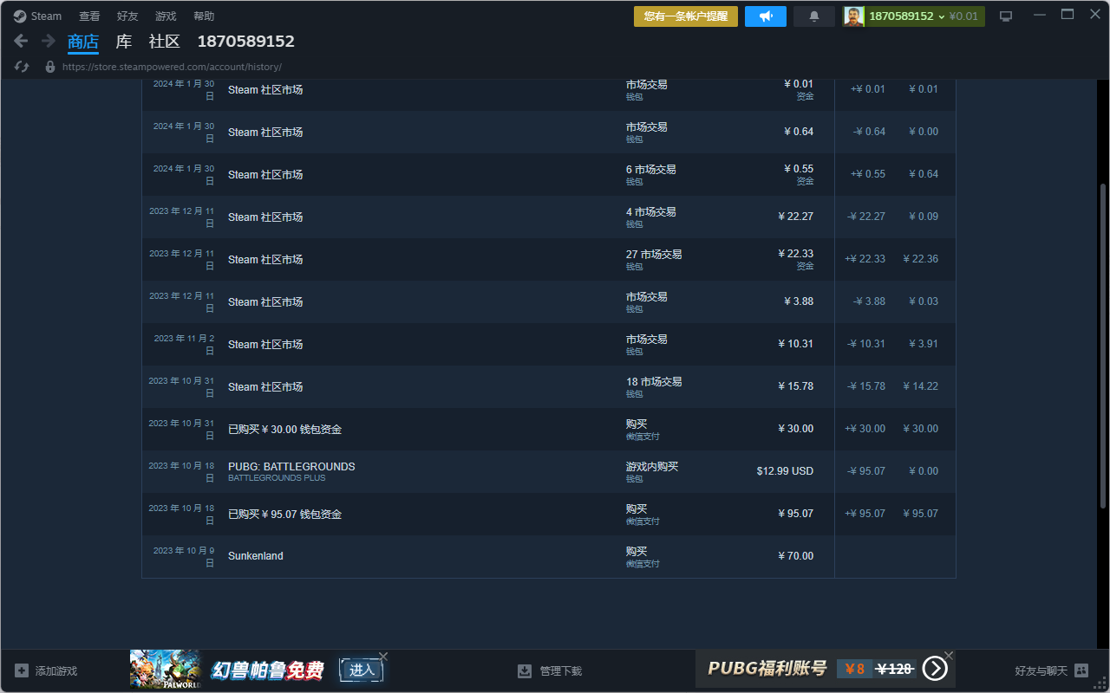1110x693 pixels.
Task: Expand account menu 1870589152 dropdown
Action: [924, 16]
